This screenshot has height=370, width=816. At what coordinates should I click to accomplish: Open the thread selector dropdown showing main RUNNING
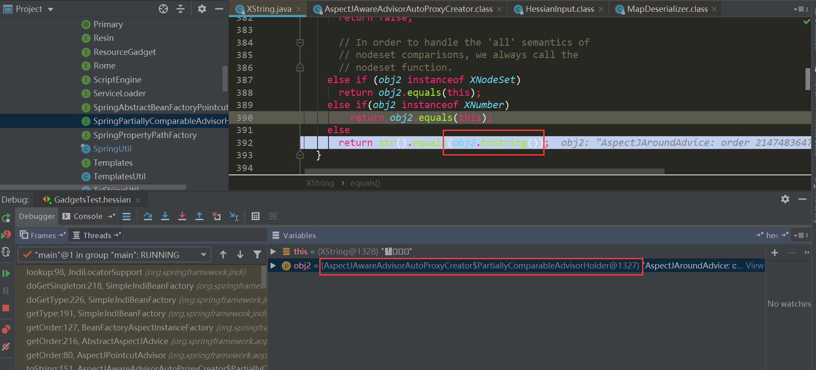[114, 255]
